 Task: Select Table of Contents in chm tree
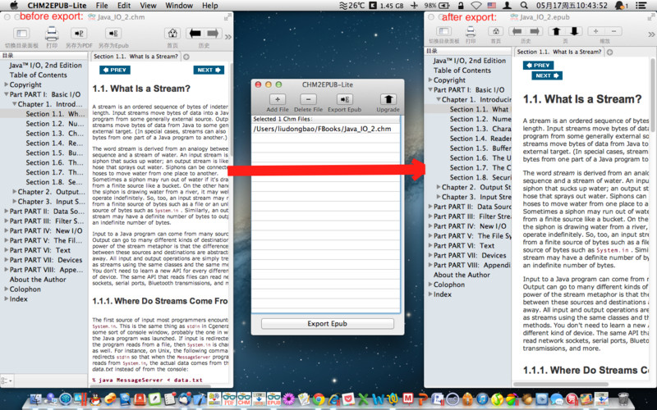[38, 75]
